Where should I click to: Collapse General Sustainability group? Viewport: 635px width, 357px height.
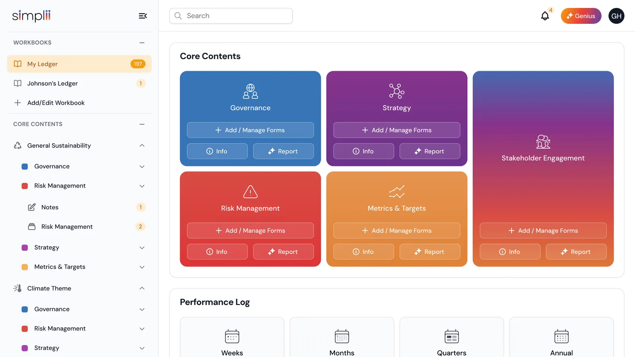click(142, 146)
